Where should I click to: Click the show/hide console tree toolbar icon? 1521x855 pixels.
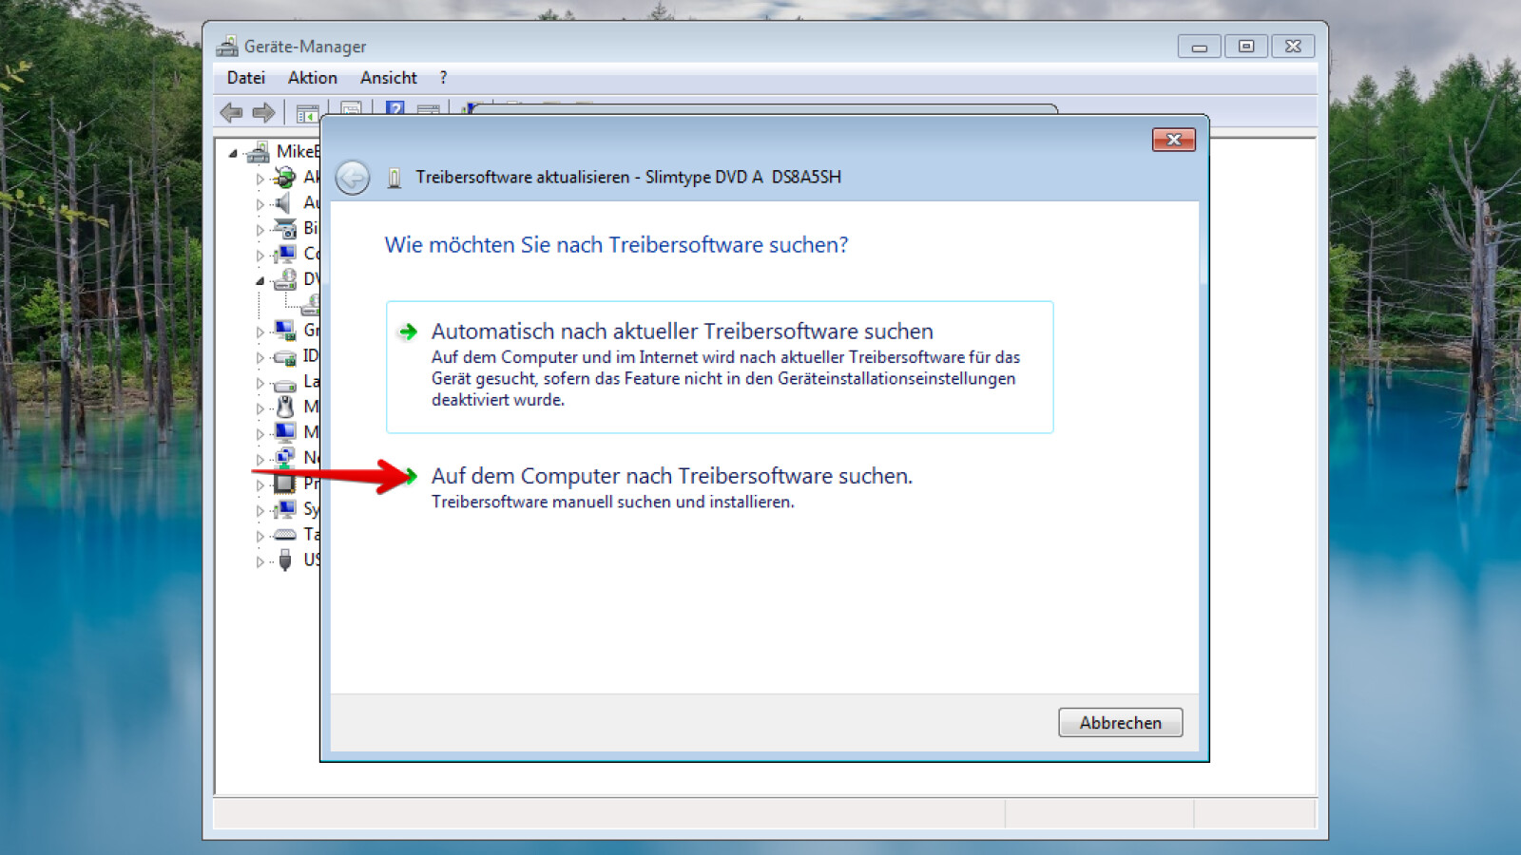click(x=306, y=114)
